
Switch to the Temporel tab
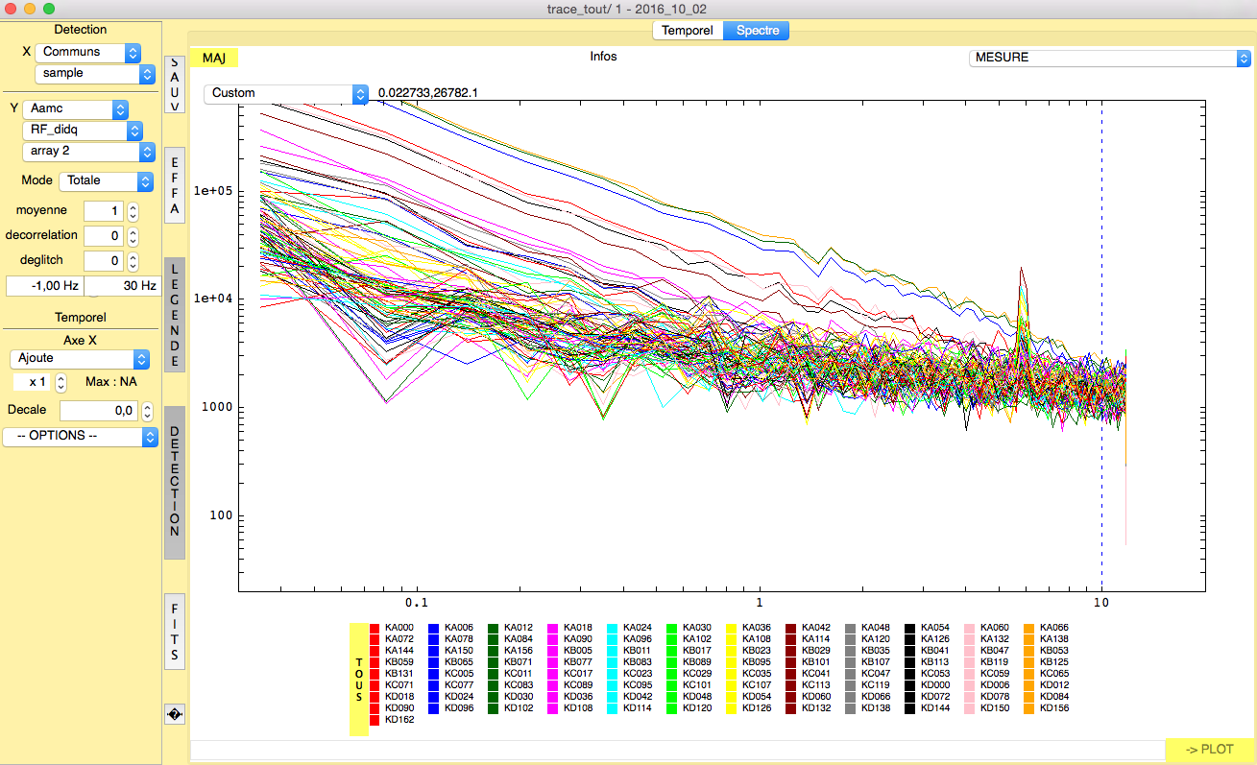688,31
